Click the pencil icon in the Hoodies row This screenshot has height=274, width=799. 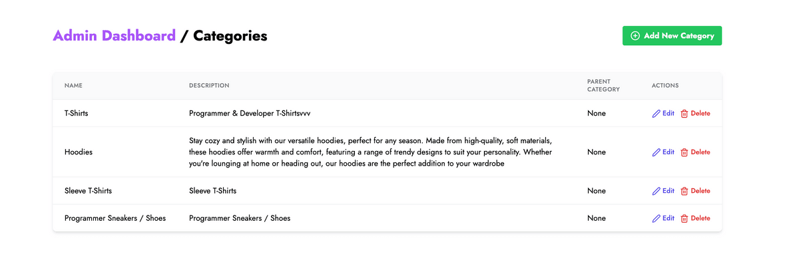pos(656,152)
